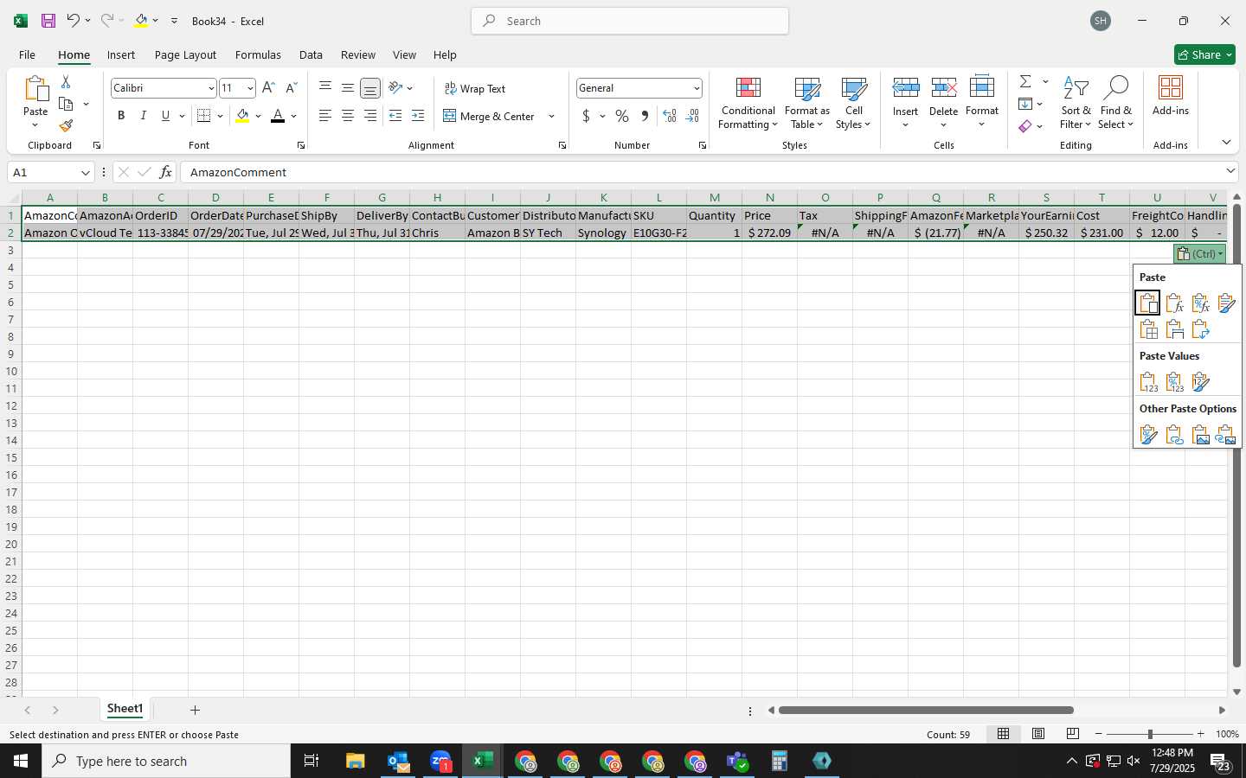This screenshot has width=1246, height=778.
Task: Toggle Bottom Align
Action: (x=369, y=88)
